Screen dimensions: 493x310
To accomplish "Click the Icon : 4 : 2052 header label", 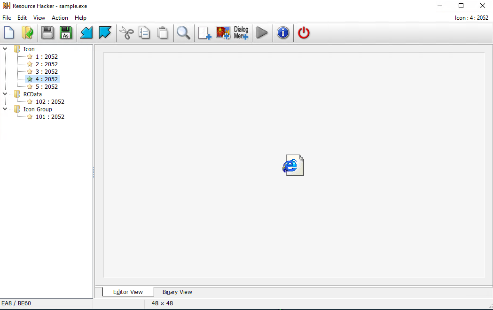I will pos(471,18).
